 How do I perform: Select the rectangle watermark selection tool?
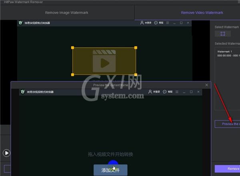coord(223,34)
